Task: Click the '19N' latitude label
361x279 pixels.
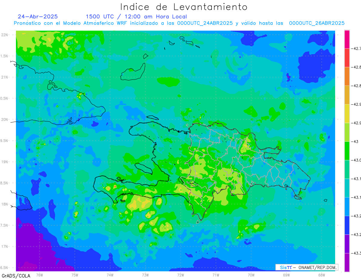Action: coord(5,162)
